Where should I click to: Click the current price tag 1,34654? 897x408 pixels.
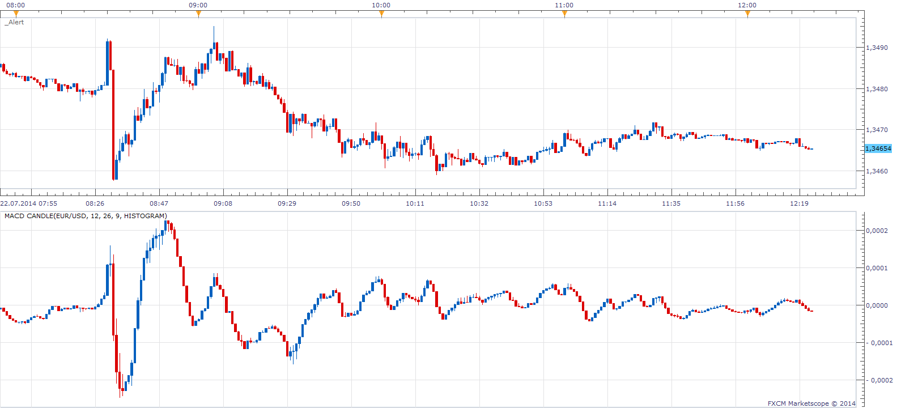point(878,148)
